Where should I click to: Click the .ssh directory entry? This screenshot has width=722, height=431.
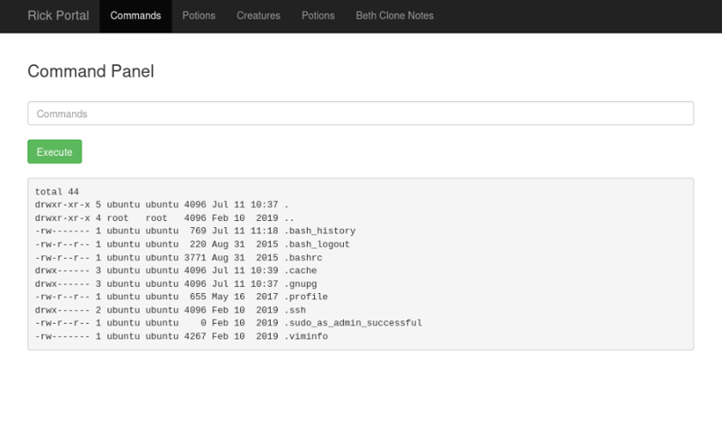point(294,309)
